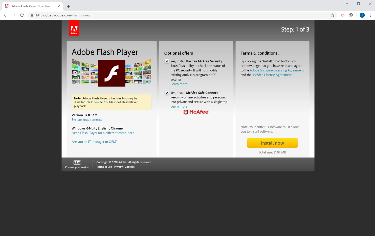This screenshot has width=375, height=236.
Task: Click 'Windows 64-bit, English, Chrome' text
Action: pos(97,128)
